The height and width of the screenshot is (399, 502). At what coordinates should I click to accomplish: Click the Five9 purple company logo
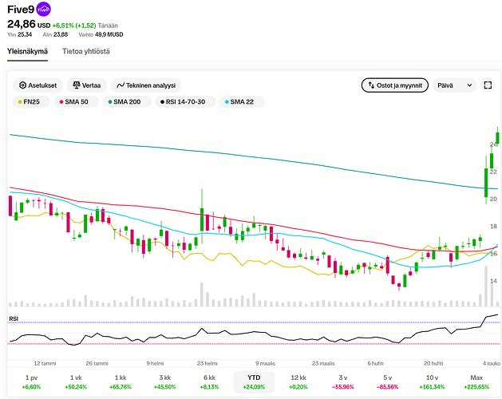coord(43,10)
